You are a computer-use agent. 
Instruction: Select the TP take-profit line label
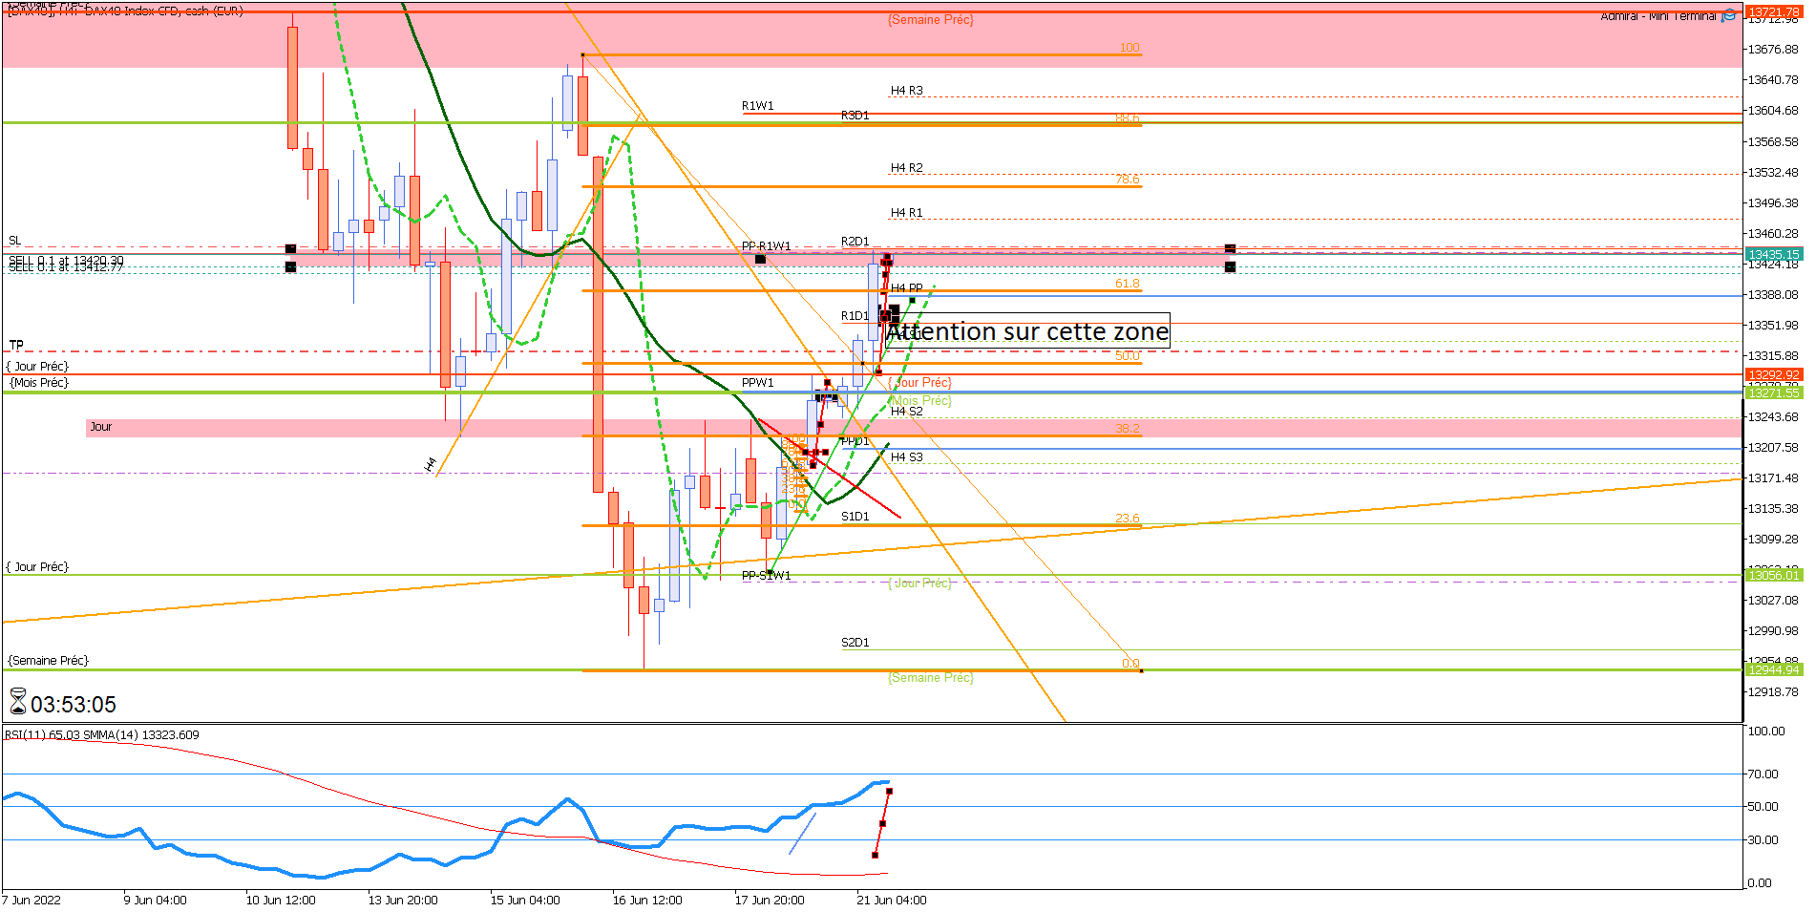(x=16, y=345)
